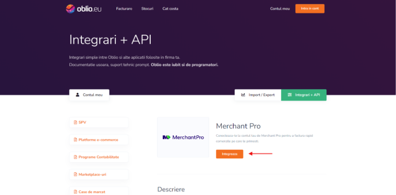
Task: Click the document icon beside Marketplace-uri
Action: tap(75, 174)
